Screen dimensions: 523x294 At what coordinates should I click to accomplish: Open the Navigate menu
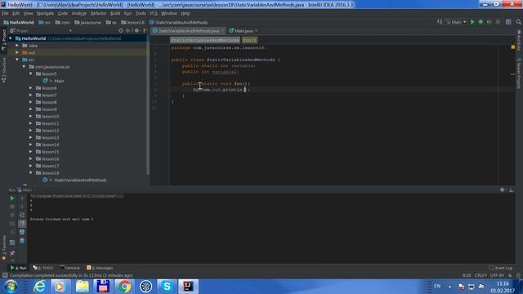tap(45, 13)
